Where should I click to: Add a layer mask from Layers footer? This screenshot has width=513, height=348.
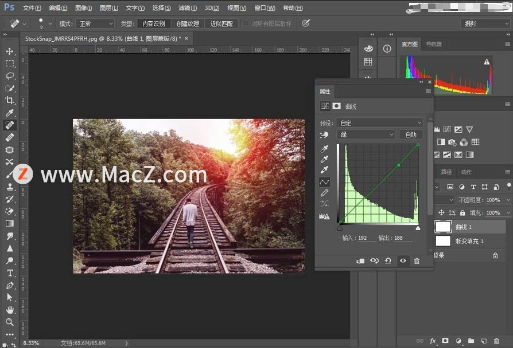(445, 341)
